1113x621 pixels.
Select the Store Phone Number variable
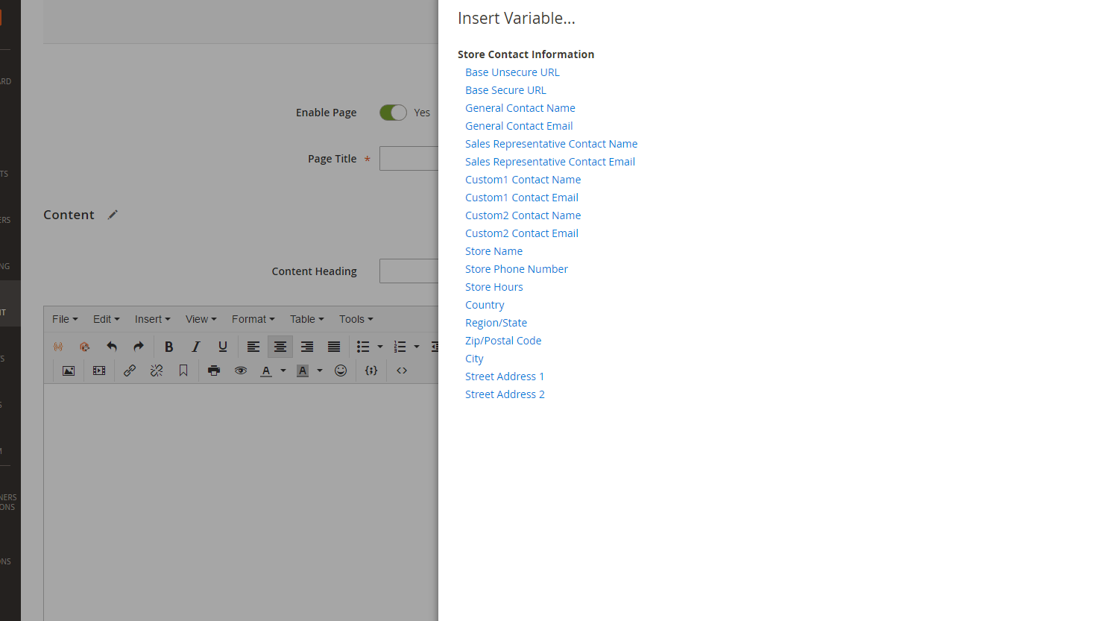coord(517,269)
